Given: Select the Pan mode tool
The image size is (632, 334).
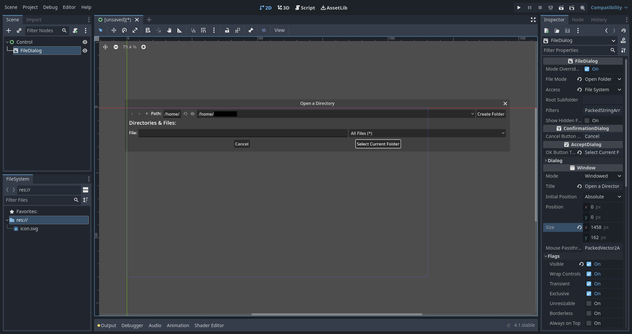Looking at the screenshot, I should [169, 30].
